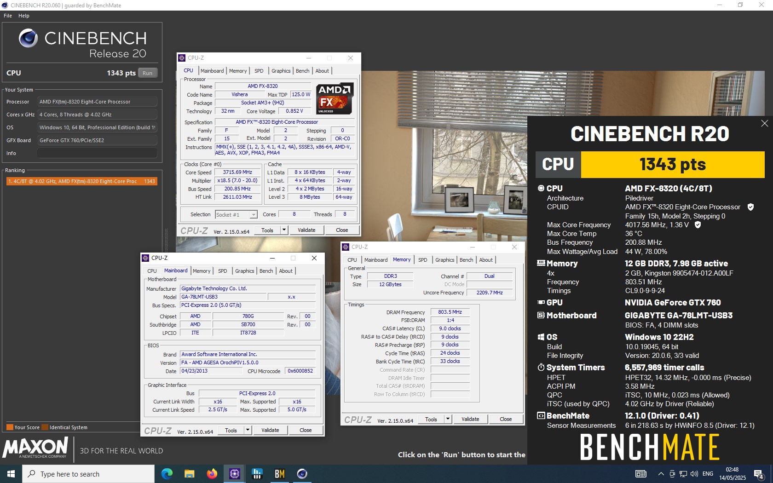
Task: Click the shield icon next to Max Core Frequency
Action: [698, 224]
